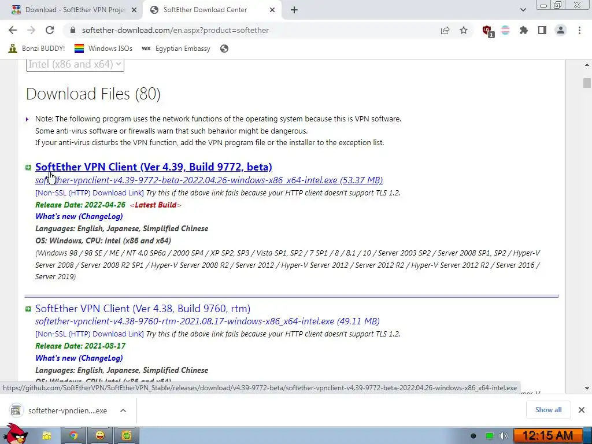Toggle the browser side panel icon
The height and width of the screenshot is (444, 592).
(x=542, y=30)
